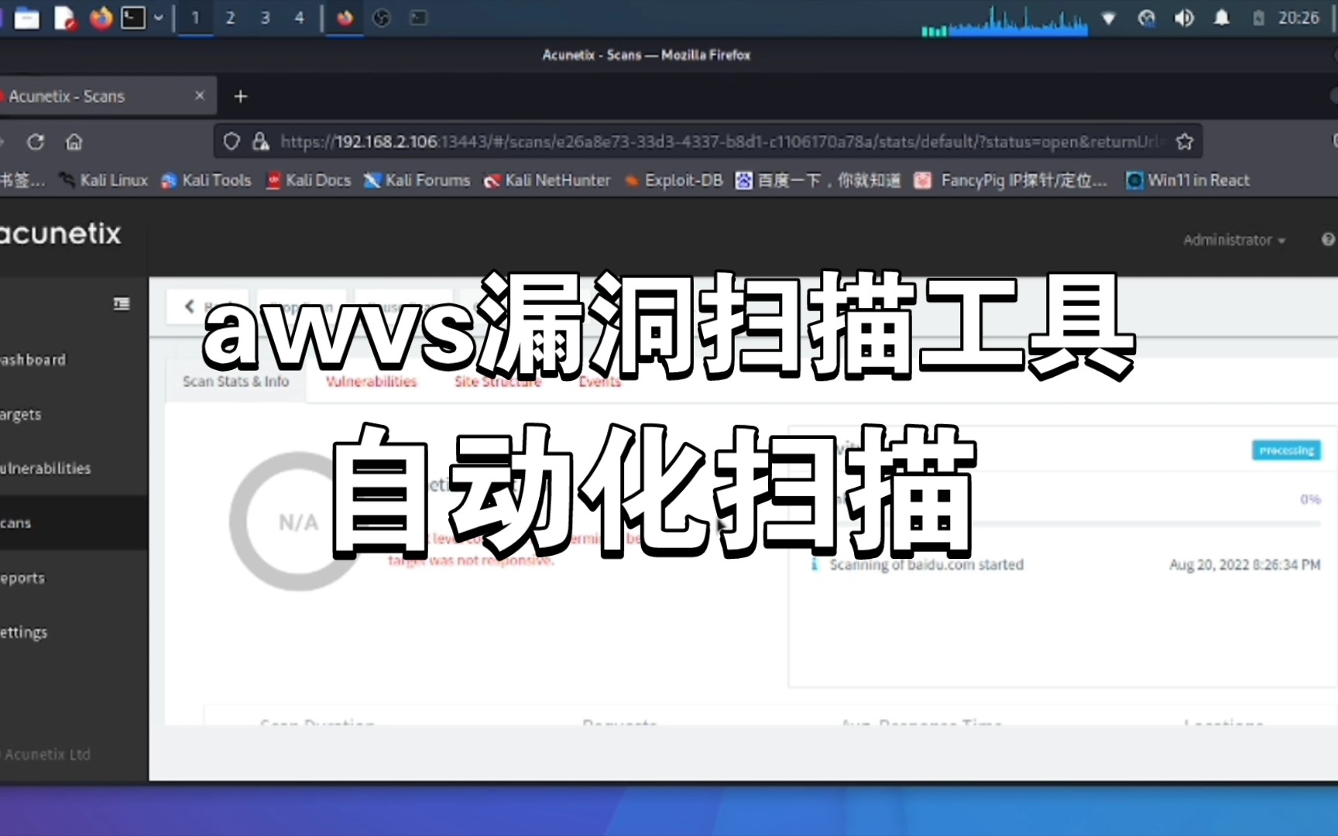The image size is (1338, 836).
Task: Open the terminal chevron dropdown in taskbar
Action: tap(159, 17)
